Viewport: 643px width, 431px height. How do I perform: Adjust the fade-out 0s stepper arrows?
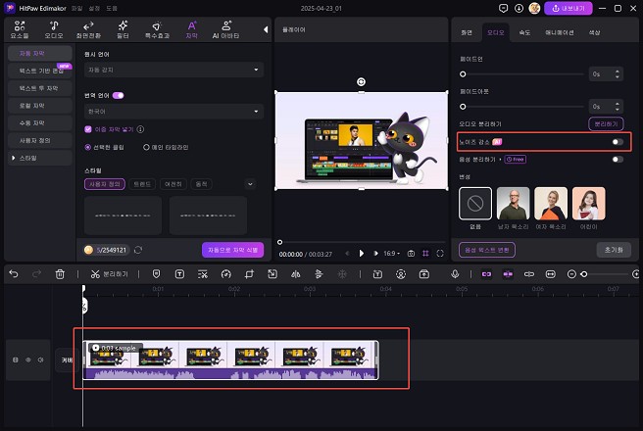(x=618, y=107)
